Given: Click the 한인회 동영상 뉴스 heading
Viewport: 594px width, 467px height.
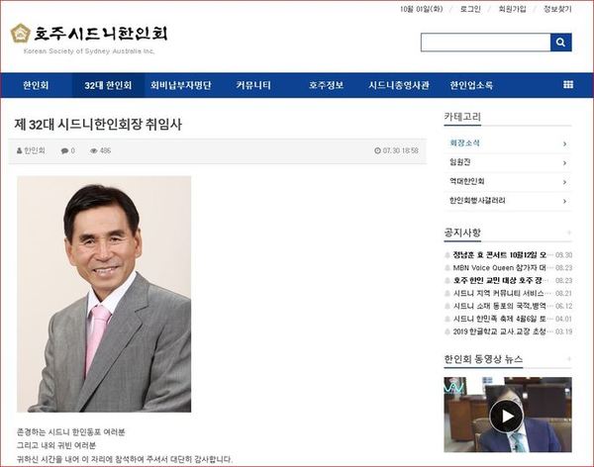Looking at the screenshot, I should pyautogui.click(x=483, y=359).
